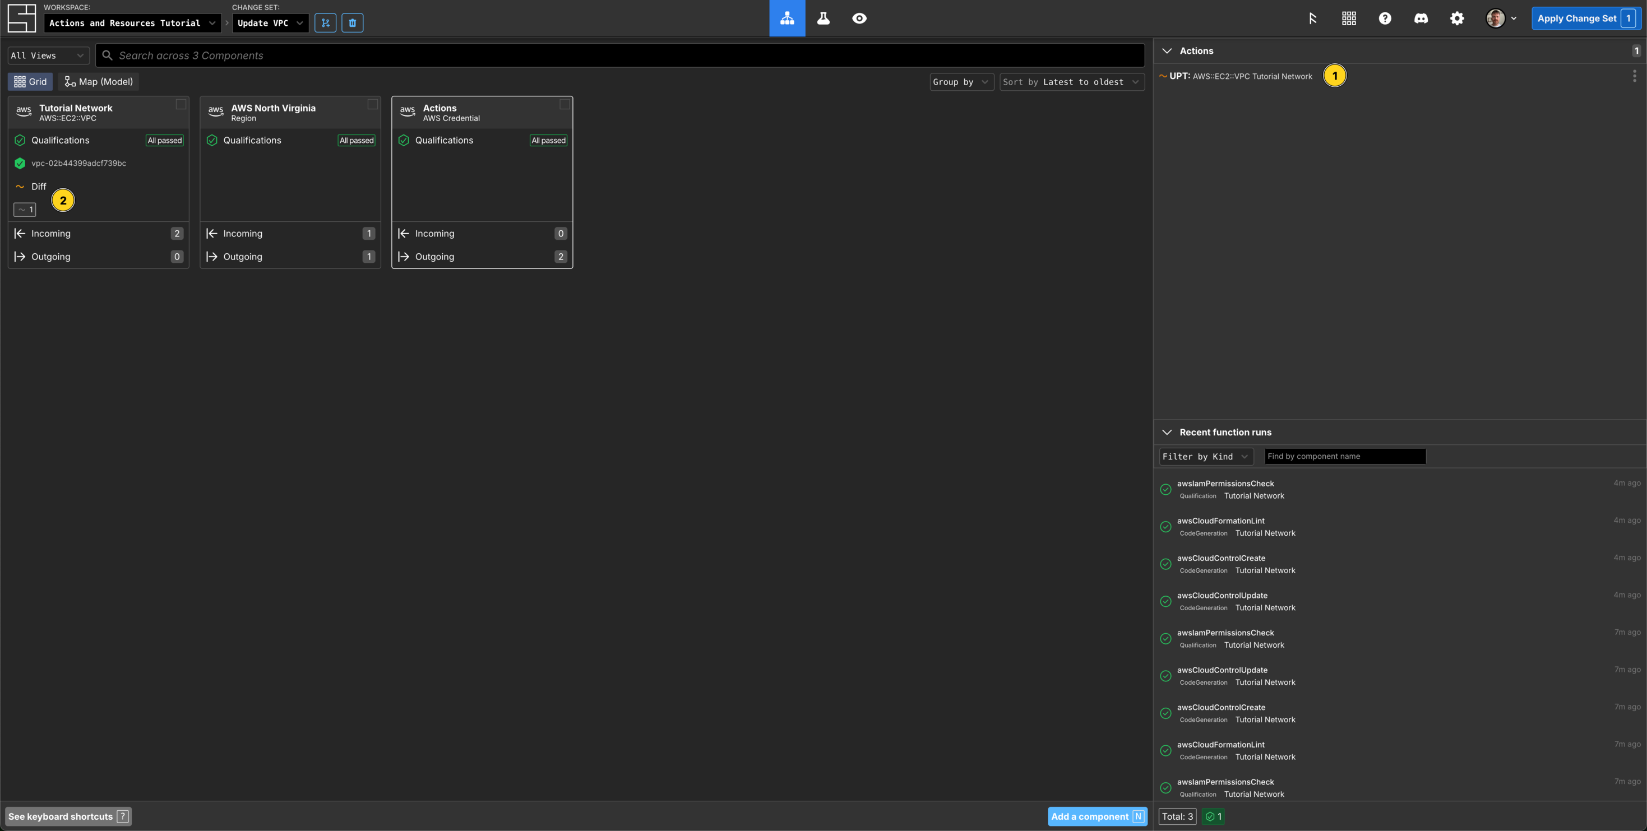Click the Qualifications check icon on Actions card
This screenshot has height=831, width=1647.
pos(404,140)
